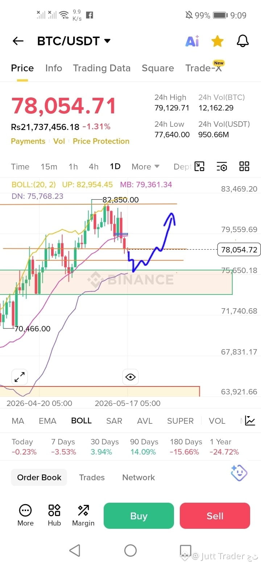Screen dimensions: 261x565
Task: Open the chart layout grid icon
Action: [244, 166]
